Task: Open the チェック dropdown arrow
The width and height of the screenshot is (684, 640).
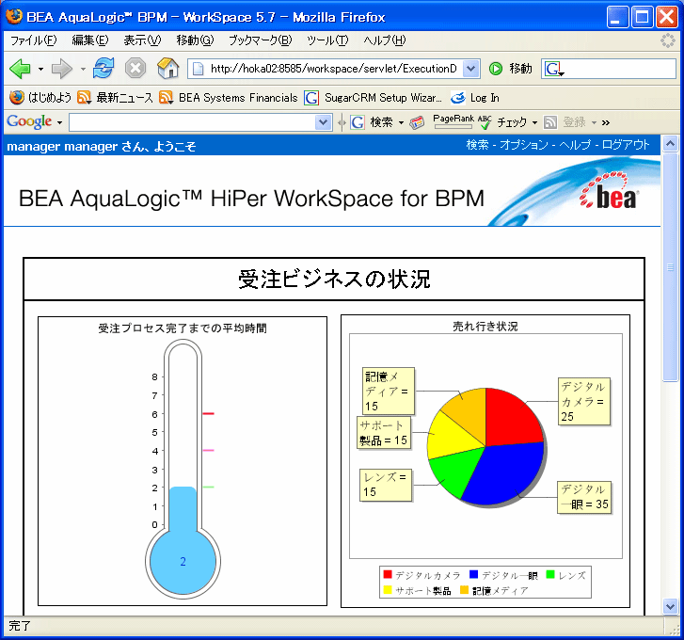Action: pos(534,122)
